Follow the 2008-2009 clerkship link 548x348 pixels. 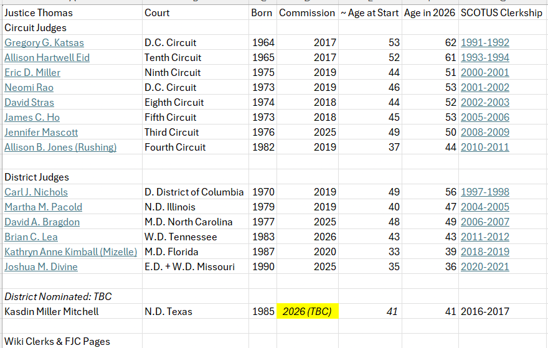pos(485,133)
